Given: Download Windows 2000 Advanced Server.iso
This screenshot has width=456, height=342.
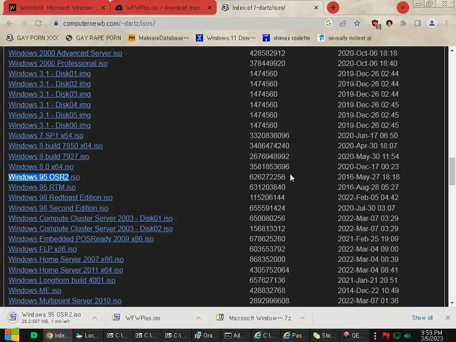Looking at the screenshot, I should pyautogui.click(x=65, y=53).
